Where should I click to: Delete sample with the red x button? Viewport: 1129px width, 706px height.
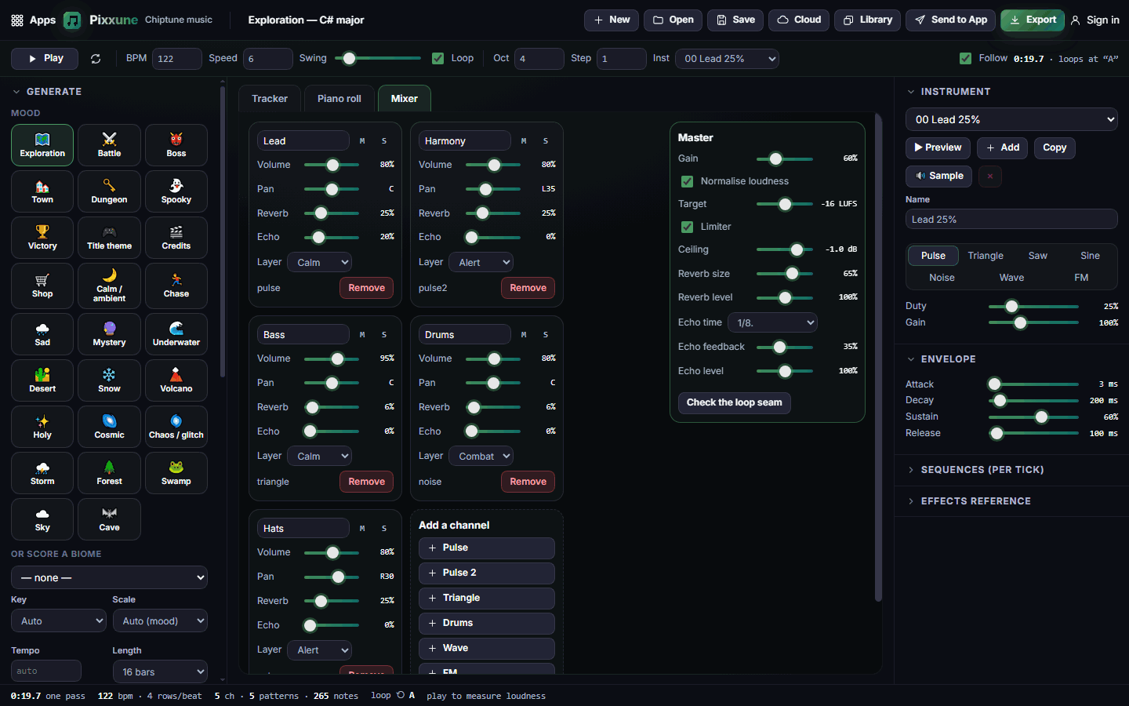tap(990, 176)
